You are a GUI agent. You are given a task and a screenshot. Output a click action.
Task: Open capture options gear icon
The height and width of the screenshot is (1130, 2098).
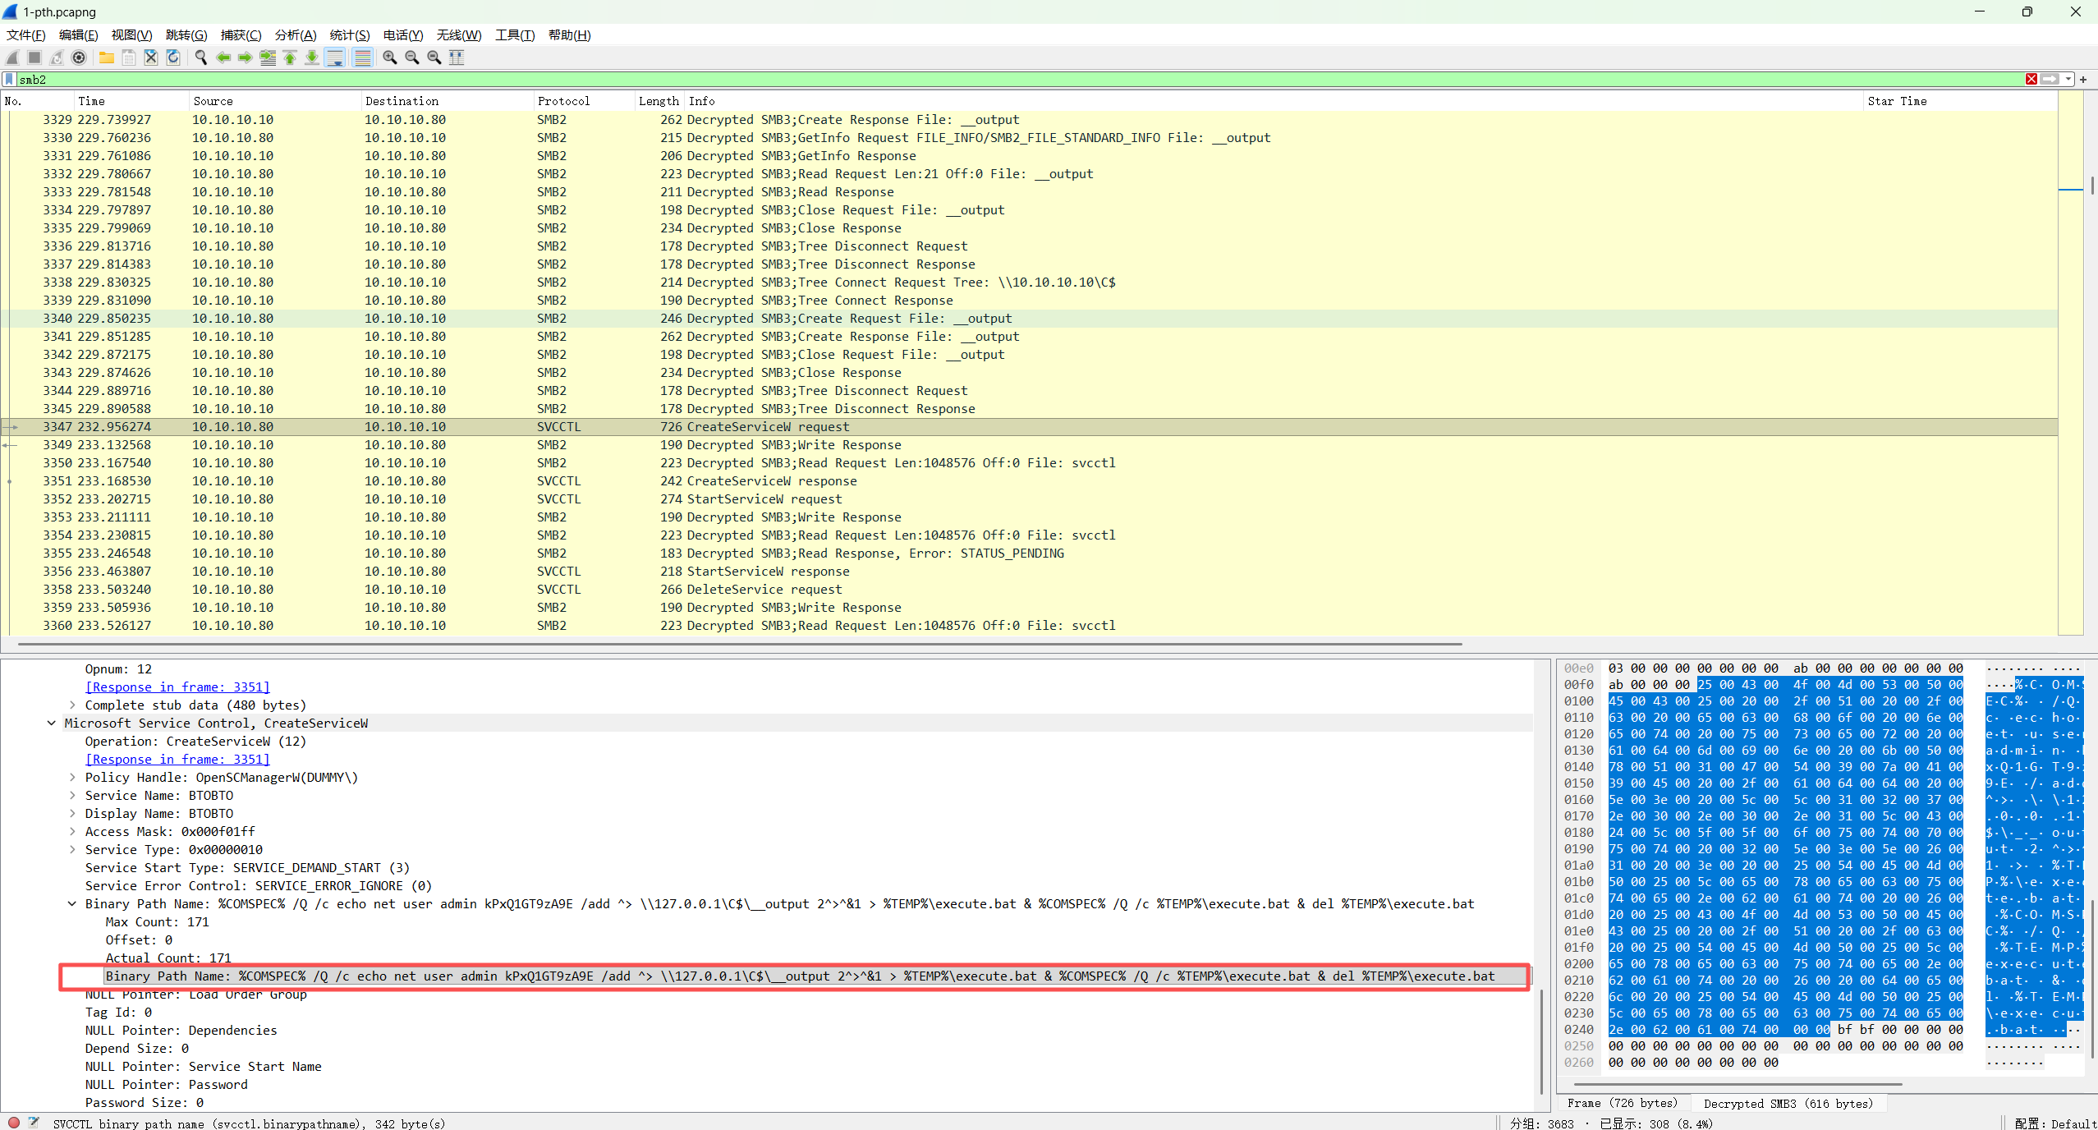(x=79, y=57)
